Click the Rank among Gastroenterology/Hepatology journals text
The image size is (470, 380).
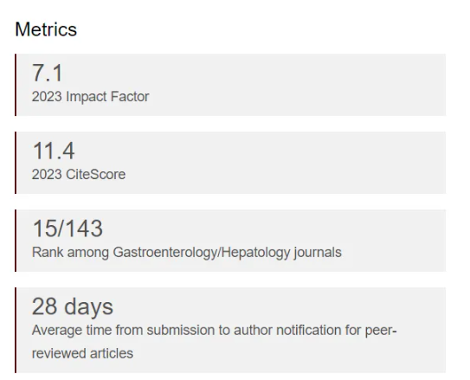[186, 253]
